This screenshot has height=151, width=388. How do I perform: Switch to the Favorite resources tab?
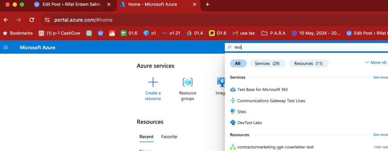[x=169, y=137]
